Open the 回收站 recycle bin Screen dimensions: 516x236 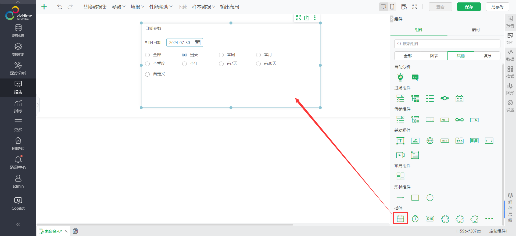(18, 144)
